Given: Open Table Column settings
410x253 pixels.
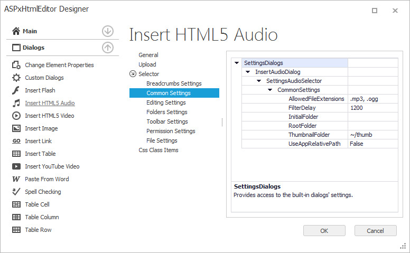Looking at the screenshot, I should click(x=42, y=217).
